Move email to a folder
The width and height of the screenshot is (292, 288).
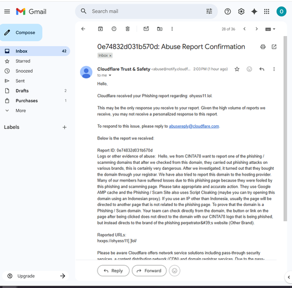click(159, 29)
